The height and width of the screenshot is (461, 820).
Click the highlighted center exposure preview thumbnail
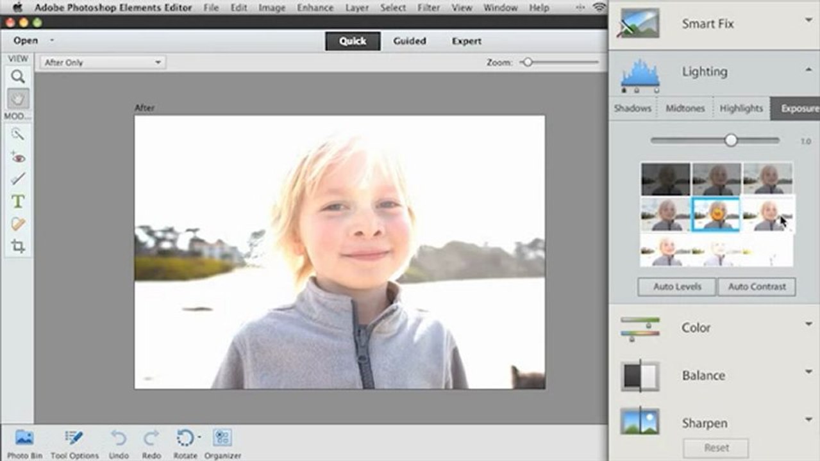[717, 214]
